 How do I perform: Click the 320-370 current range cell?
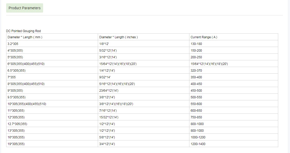[x=196, y=71]
